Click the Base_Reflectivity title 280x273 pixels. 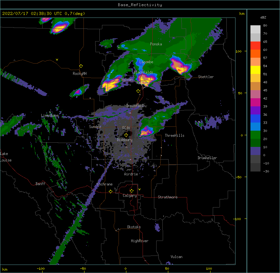coord(140,5)
